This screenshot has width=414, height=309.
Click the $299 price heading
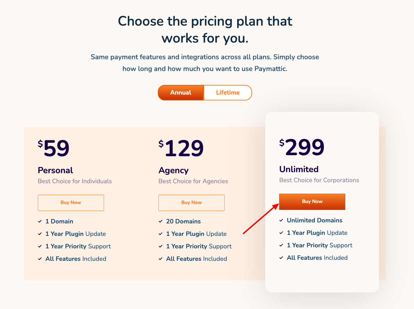pyautogui.click(x=302, y=147)
